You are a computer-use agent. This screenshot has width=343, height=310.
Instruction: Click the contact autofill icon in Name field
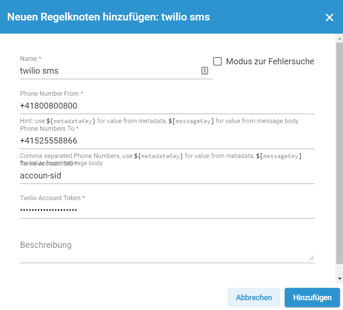[205, 71]
